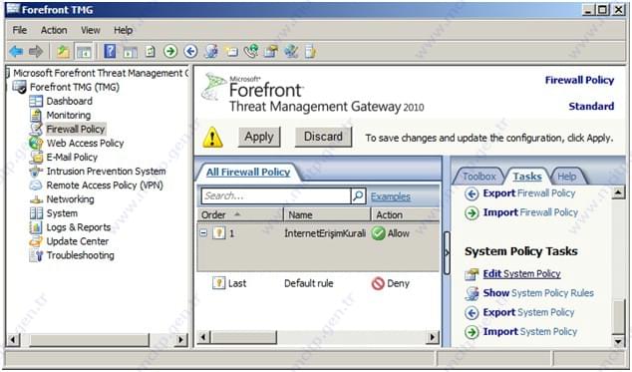This screenshot has height=372, width=632.
Task: Click the Show System Policy Rules icon
Action: [472, 293]
